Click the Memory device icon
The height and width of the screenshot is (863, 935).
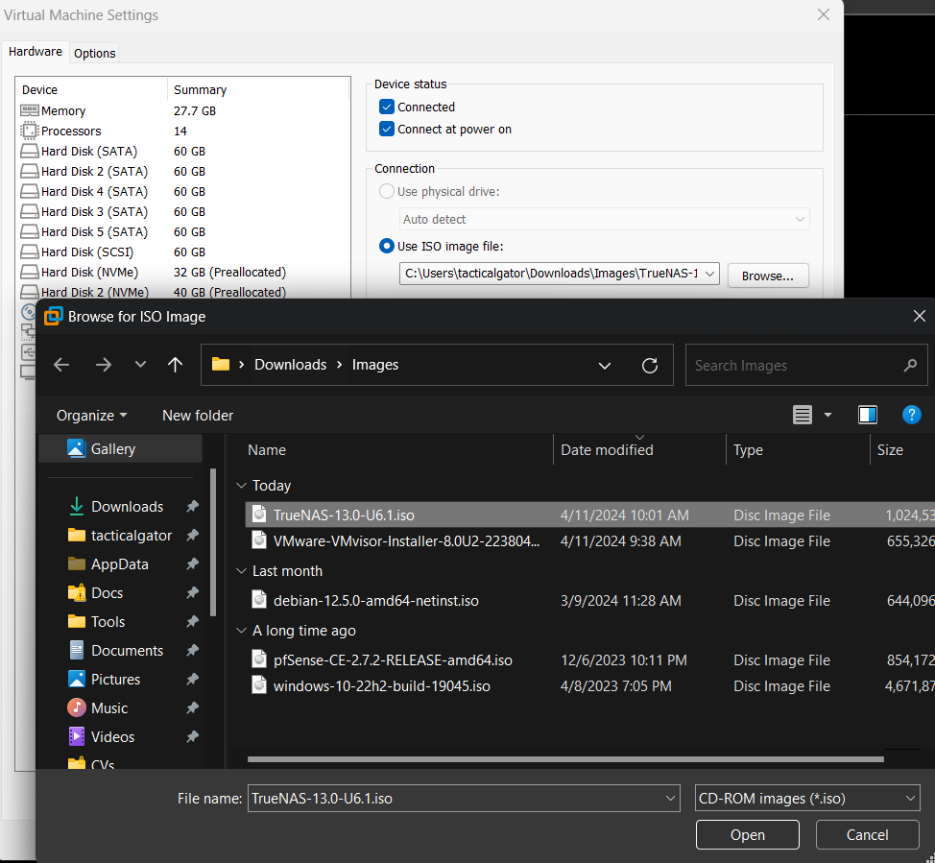tap(29, 110)
